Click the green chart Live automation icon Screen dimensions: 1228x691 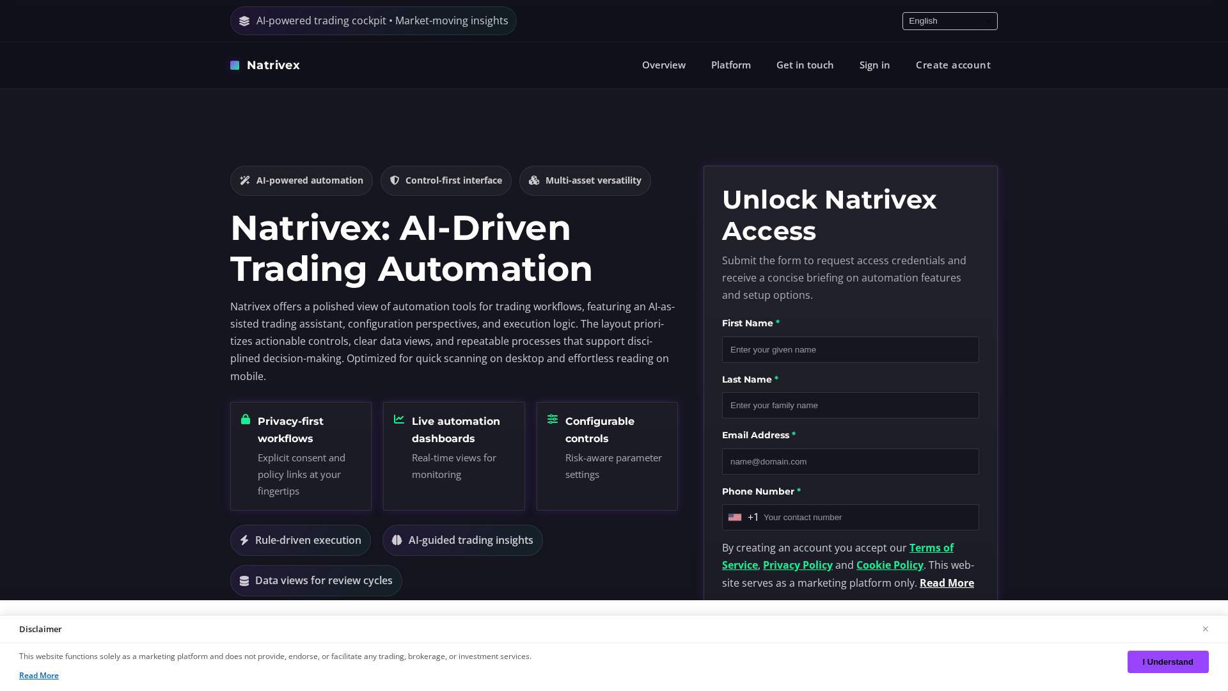(399, 419)
